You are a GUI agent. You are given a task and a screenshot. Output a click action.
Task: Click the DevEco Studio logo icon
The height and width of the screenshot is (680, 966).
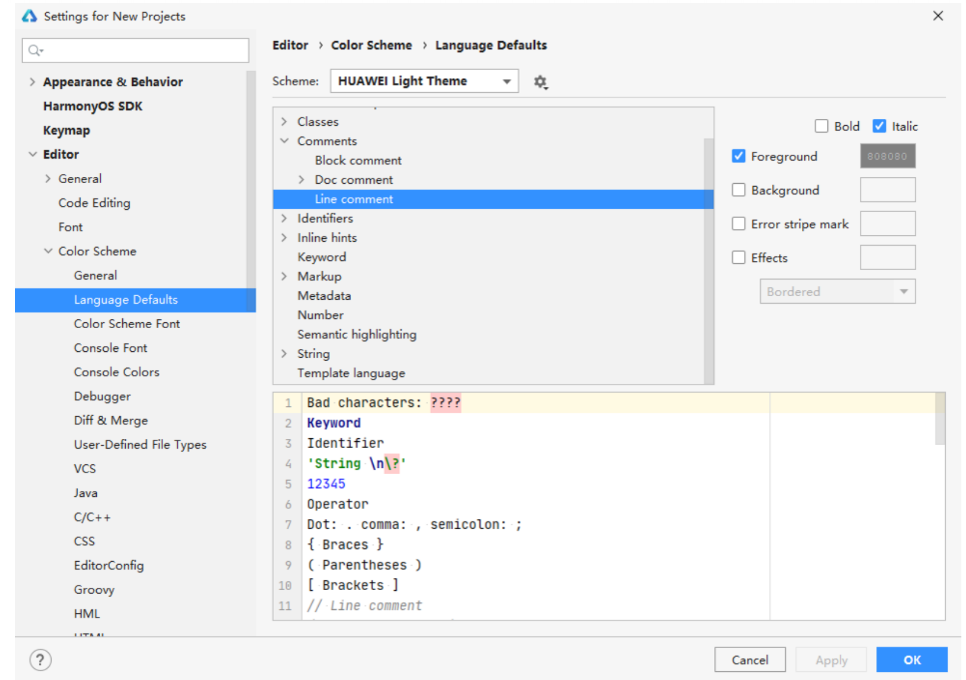point(29,16)
